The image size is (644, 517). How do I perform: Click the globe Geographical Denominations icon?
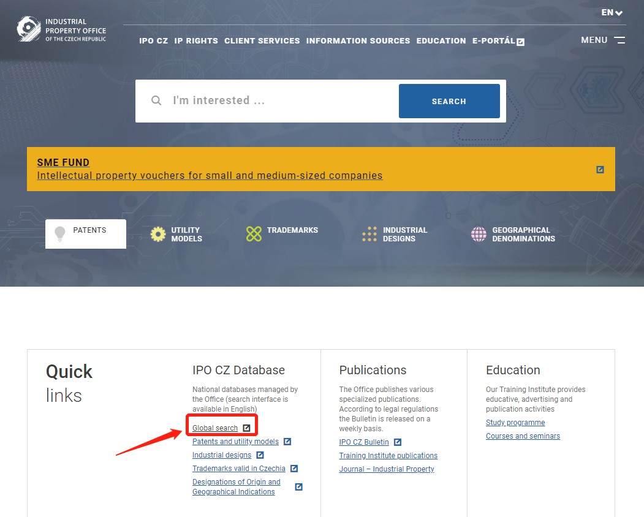click(x=479, y=234)
